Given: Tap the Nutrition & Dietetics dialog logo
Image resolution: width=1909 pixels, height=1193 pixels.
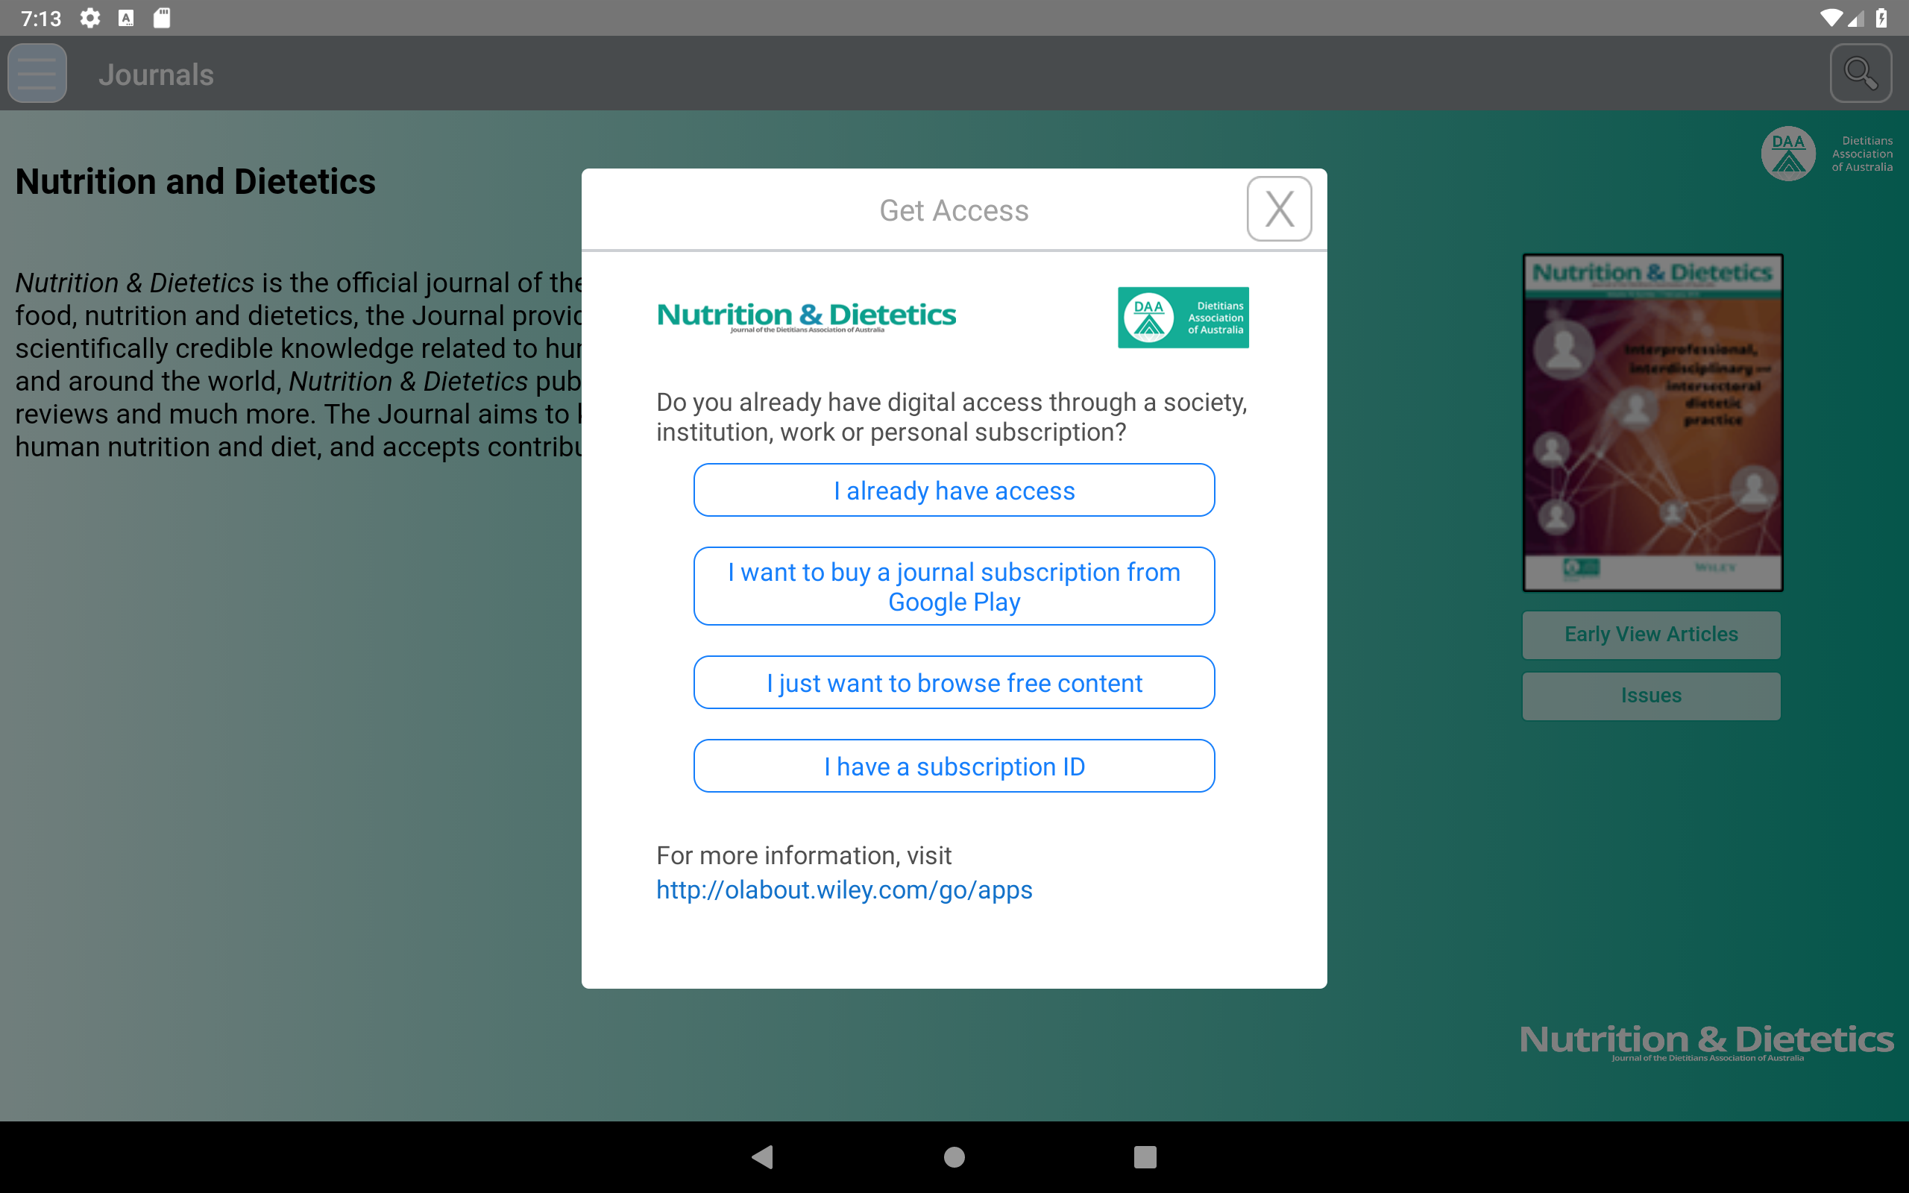Looking at the screenshot, I should click(x=806, y=316).
